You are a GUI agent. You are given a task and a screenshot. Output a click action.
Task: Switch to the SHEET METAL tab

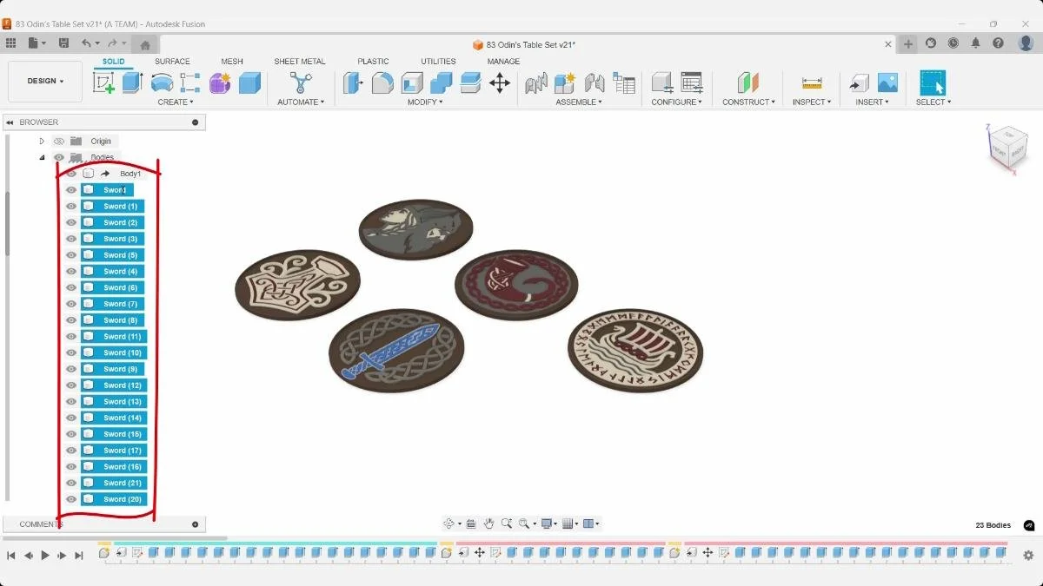click(300, 62)
